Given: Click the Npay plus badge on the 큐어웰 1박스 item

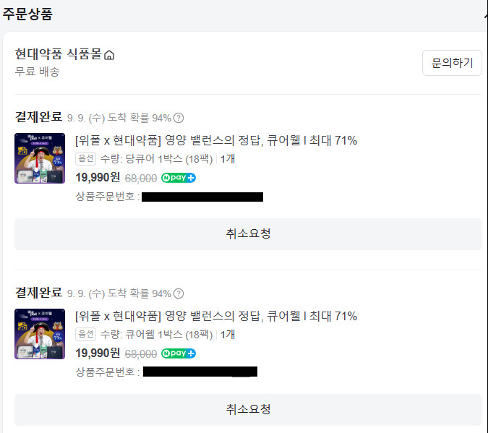Looking at the screenshot, I should point(179,353).
